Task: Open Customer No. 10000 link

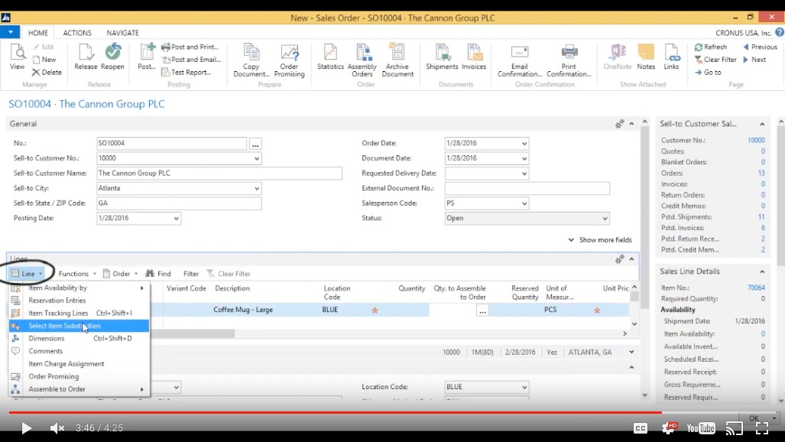Action: pyautogui.click(x=756, y=140)
